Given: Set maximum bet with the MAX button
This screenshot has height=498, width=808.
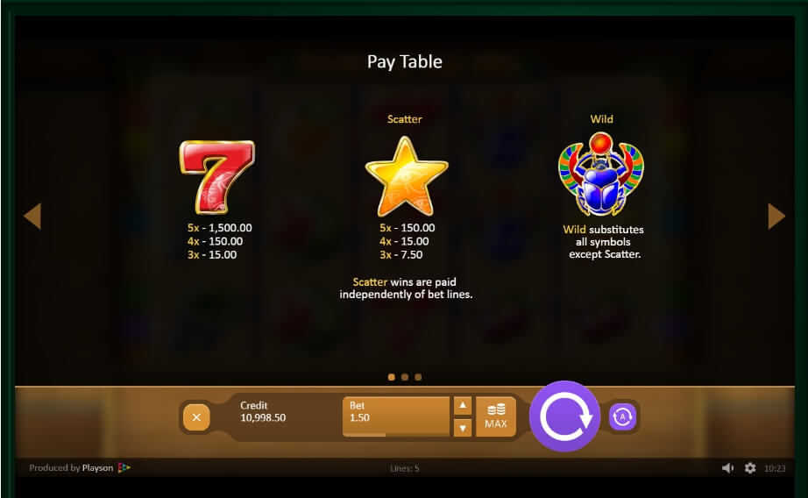Looking at the screenshot, I should (x=496, y=416).
